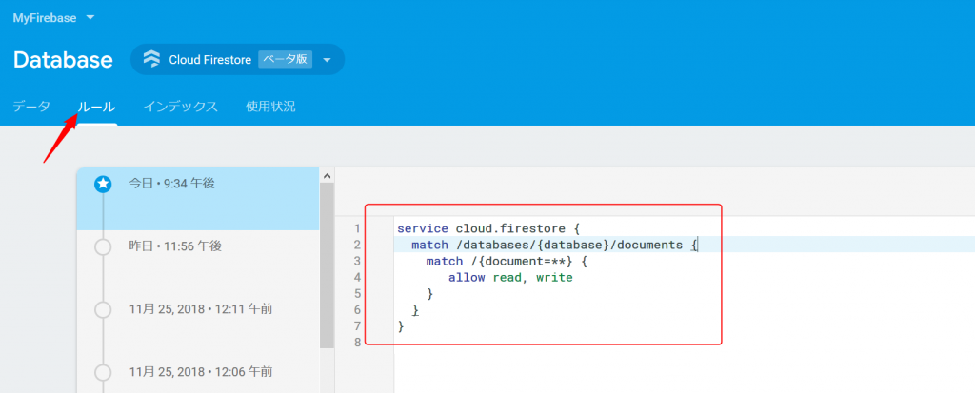Click the star icon for today's rules version
The height and width of the screenshot is (393, 975).
click(103, 184)
